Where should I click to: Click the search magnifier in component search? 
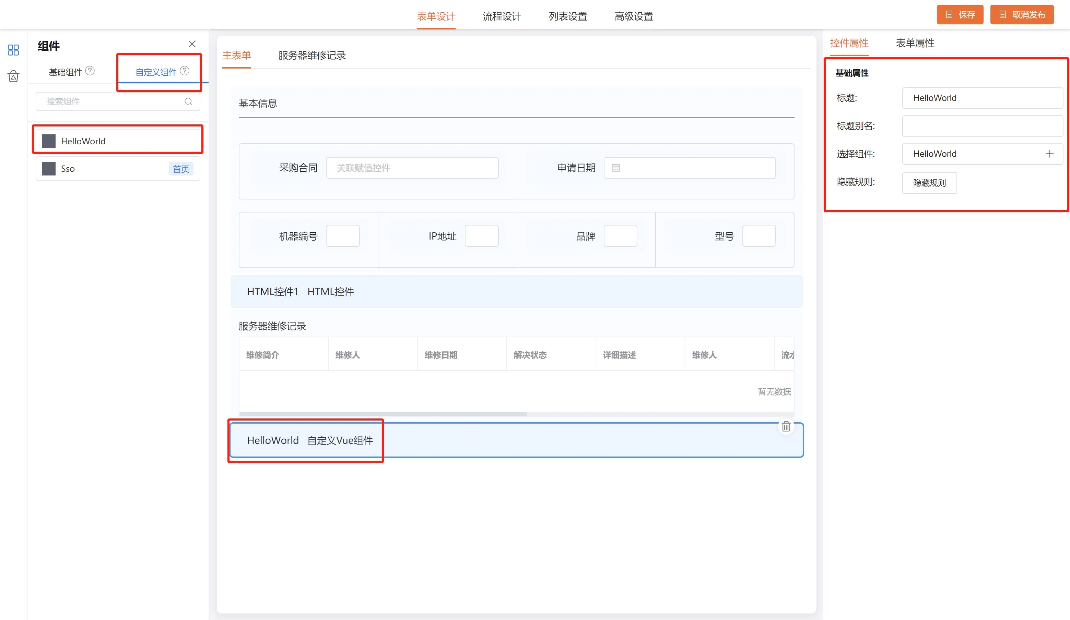(x=188, y=101)
